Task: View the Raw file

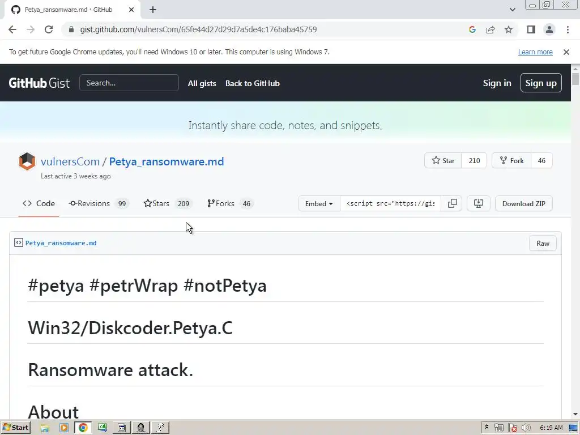Action: [x=543, y=243]
